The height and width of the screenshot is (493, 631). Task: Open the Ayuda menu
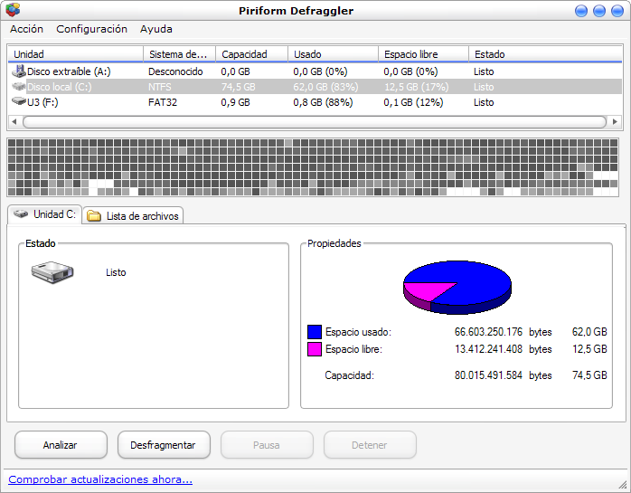[x=155, y=29]
